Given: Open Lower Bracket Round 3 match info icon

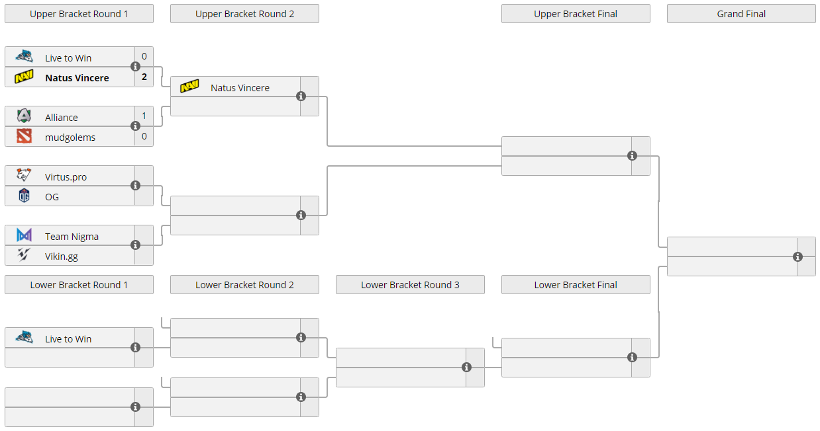Looking at the screenshot, I should tap(467, 368).
